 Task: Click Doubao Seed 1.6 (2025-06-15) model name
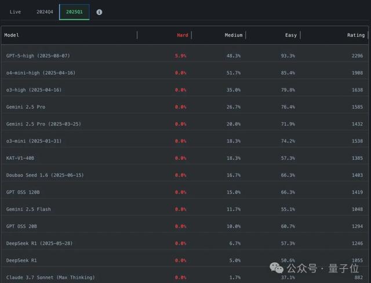(45, 175)
